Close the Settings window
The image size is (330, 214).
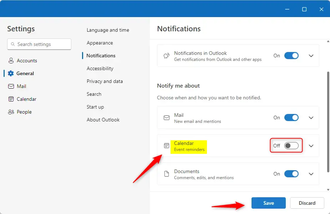(321, 9)
